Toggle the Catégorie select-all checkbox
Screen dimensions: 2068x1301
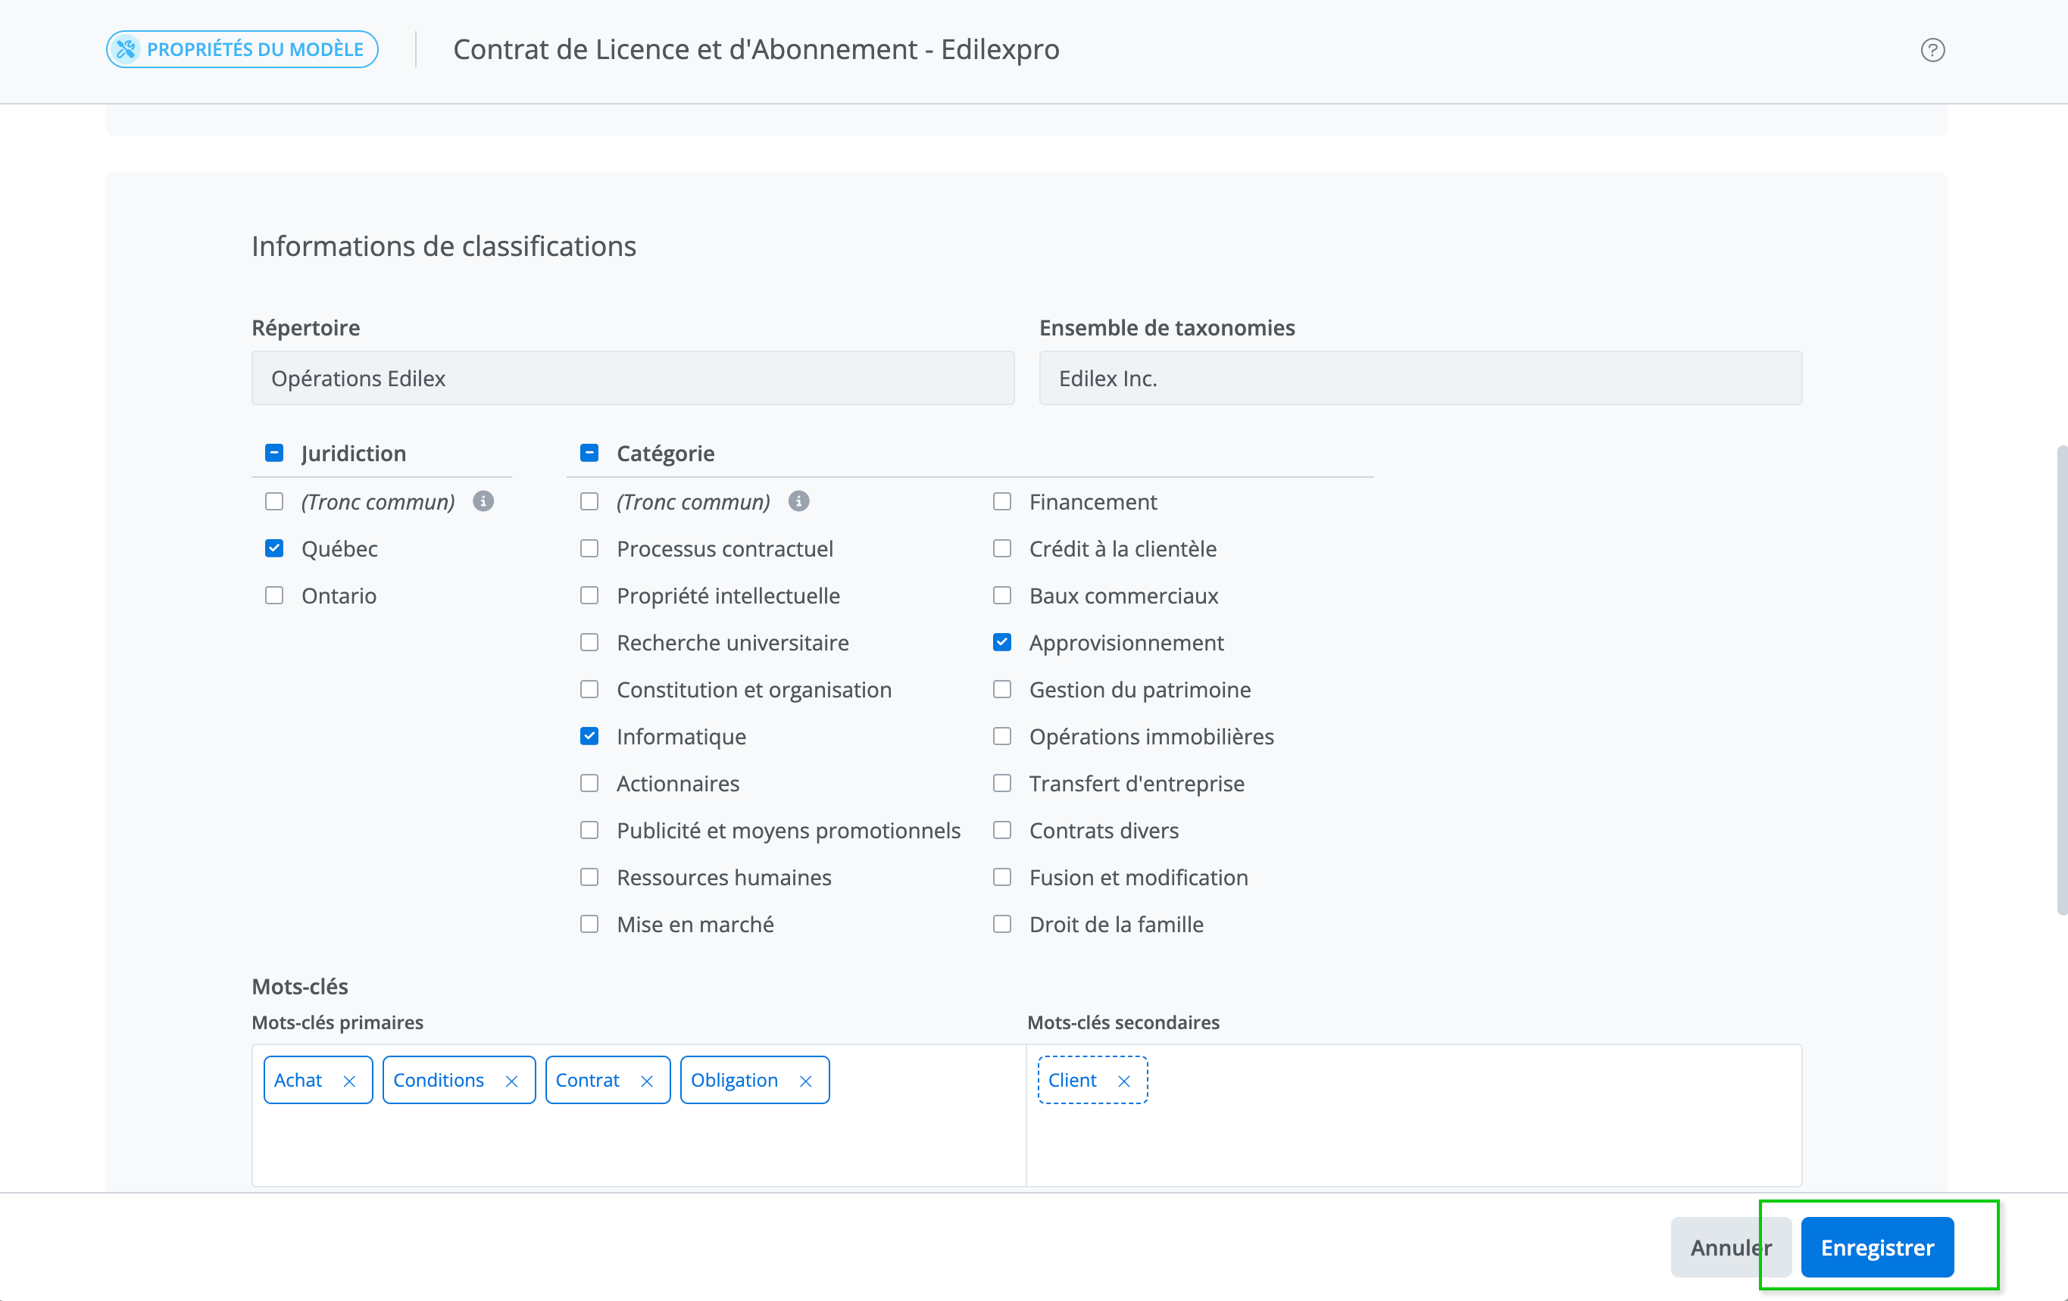[x=589, y=454]
